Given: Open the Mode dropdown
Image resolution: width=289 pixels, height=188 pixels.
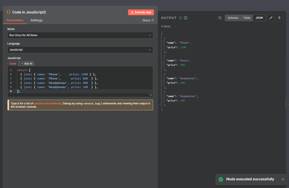Looking at the screenshot, I should click(x=80, y=35).
